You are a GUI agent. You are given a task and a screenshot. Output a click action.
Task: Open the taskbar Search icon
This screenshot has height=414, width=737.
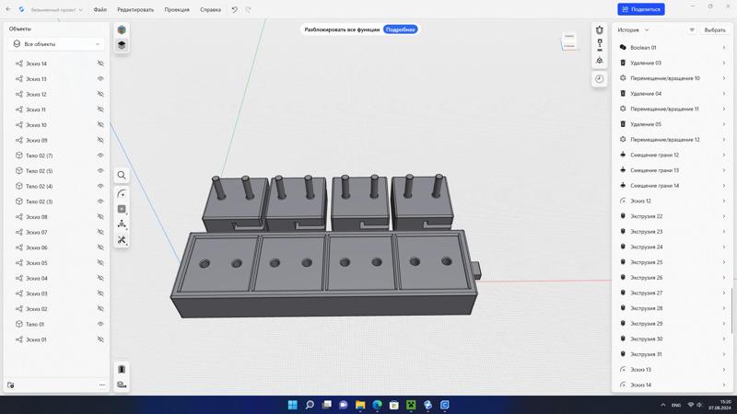pos(310,405)
